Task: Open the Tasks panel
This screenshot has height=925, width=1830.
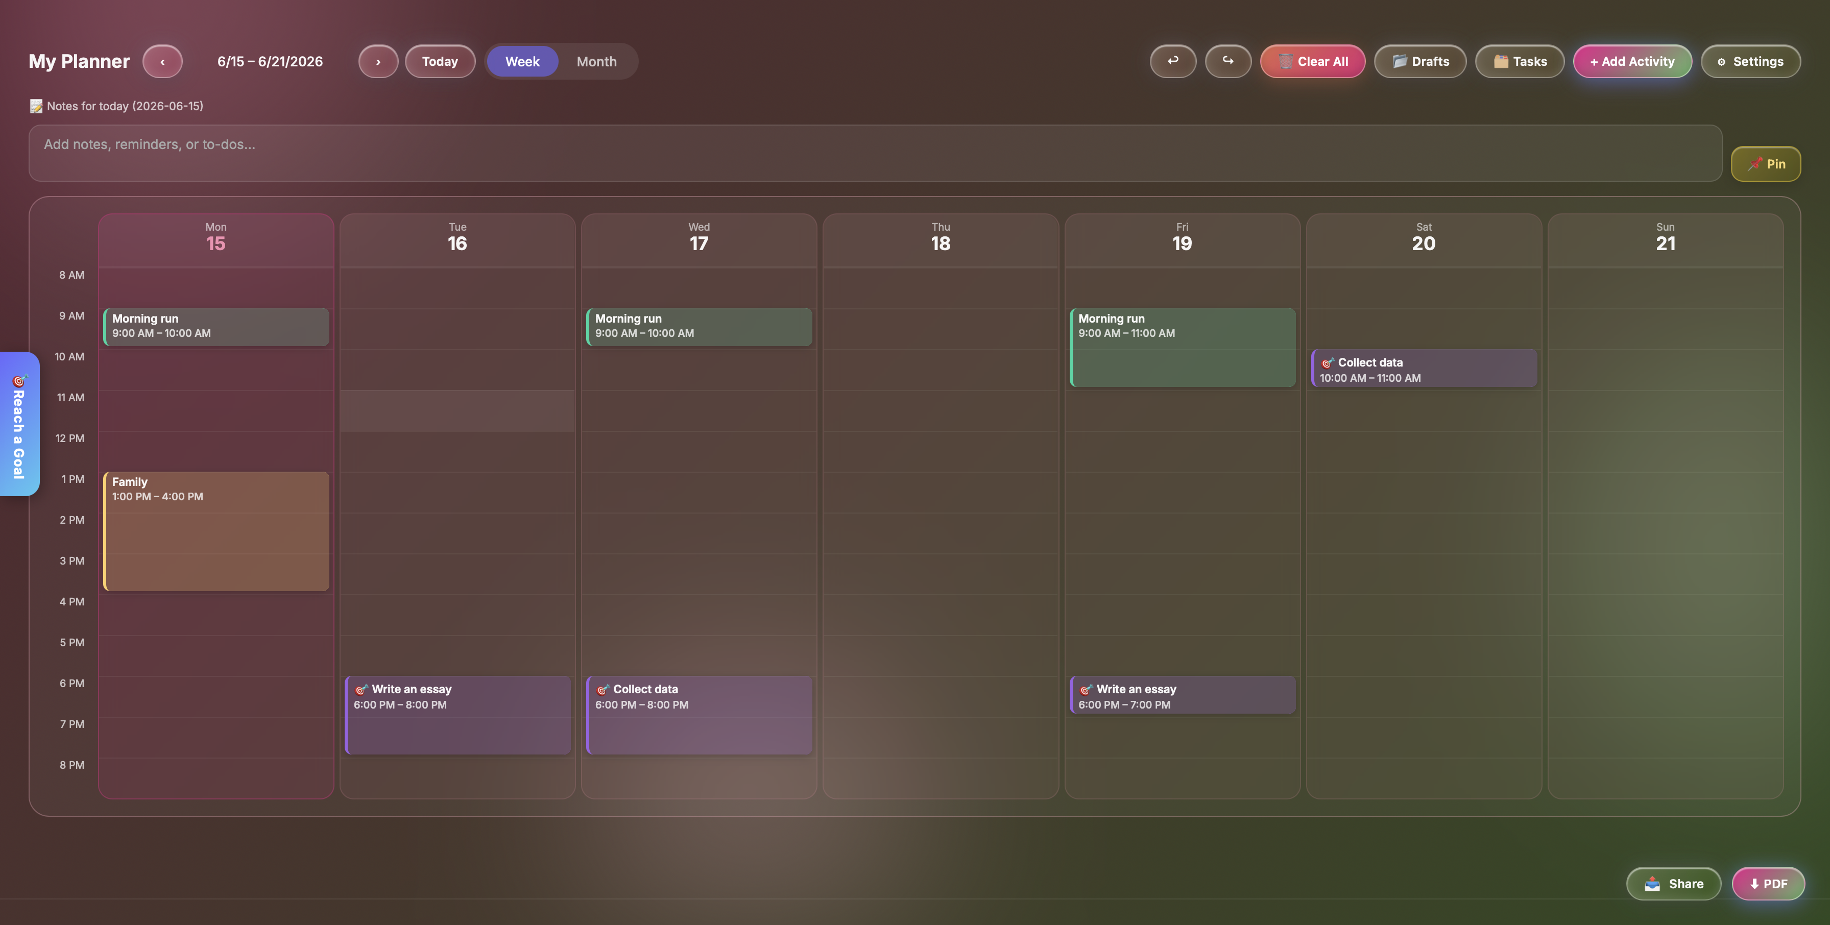Action: click(1520, 62)
